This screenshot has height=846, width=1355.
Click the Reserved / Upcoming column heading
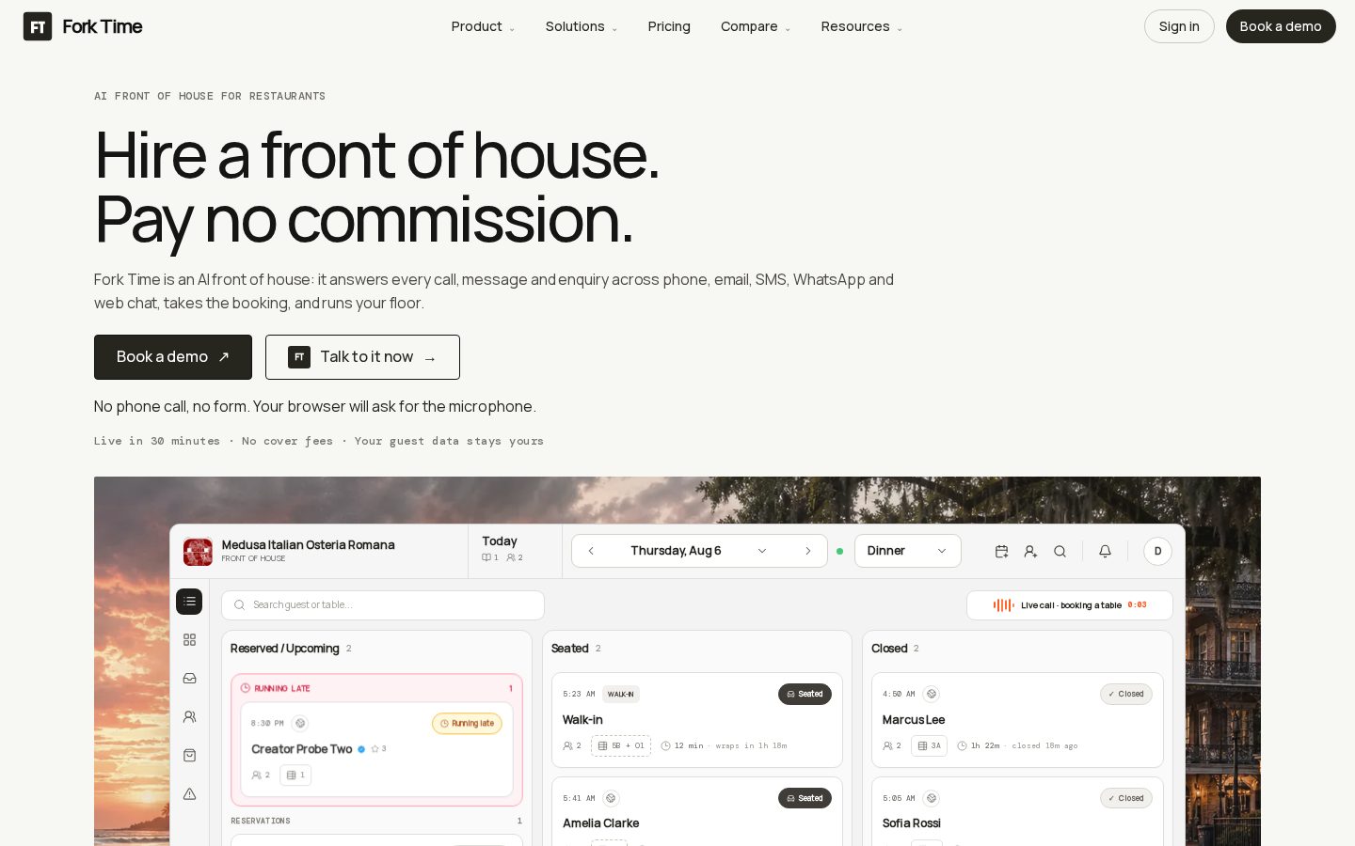(x=284, y=649)
